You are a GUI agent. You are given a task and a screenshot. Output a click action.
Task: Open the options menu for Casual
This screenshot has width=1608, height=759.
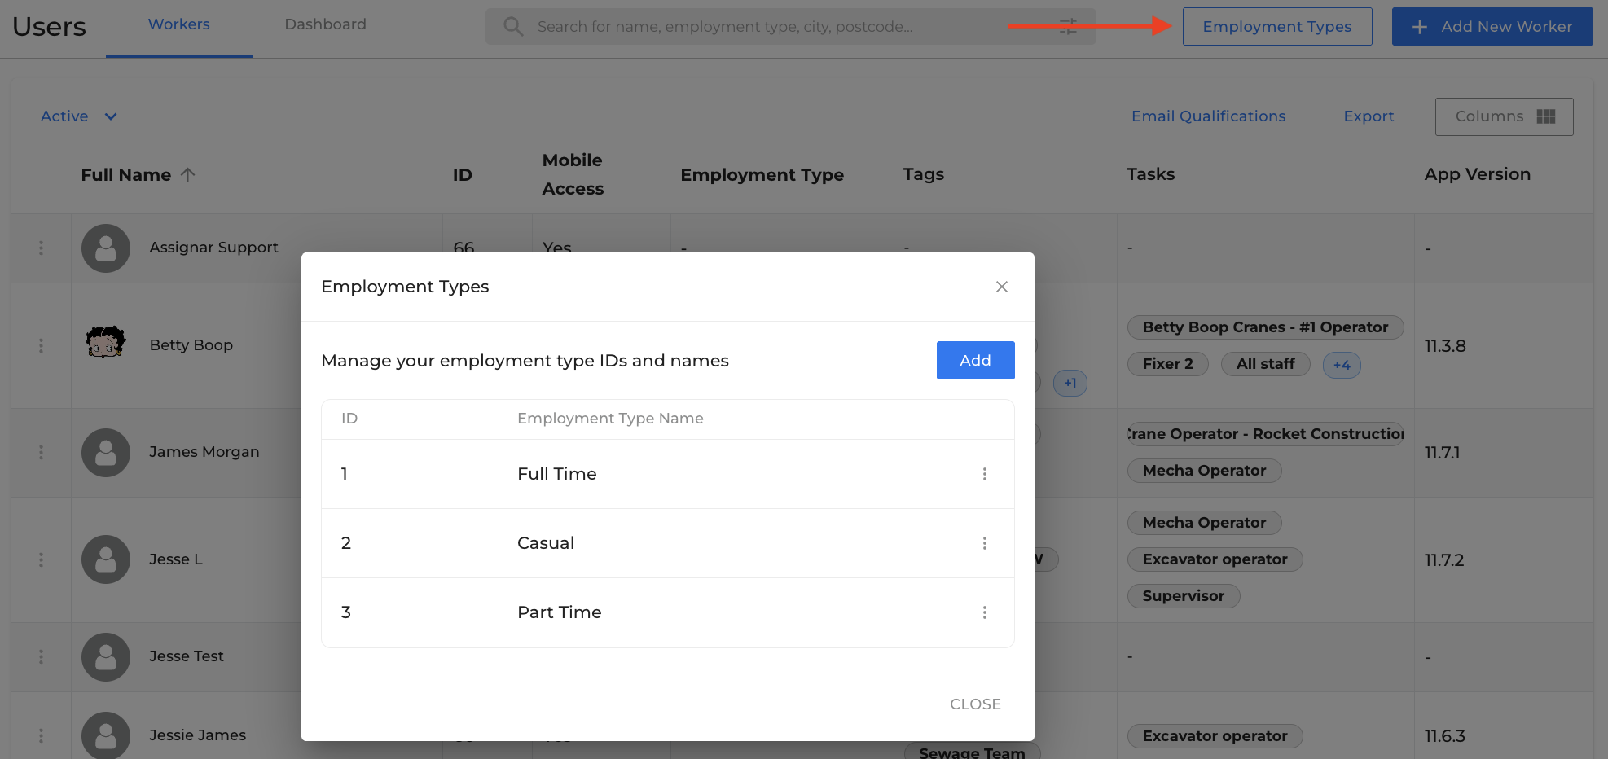(985, 543)
